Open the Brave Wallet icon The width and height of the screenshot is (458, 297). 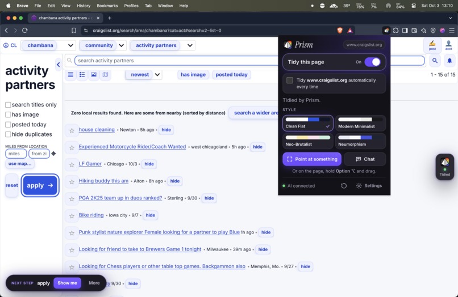point(414,30)
